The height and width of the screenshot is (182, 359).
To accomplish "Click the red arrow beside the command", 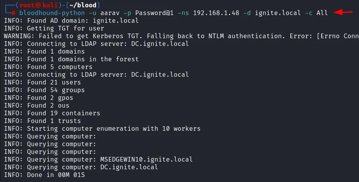I will tap(343, 12).
